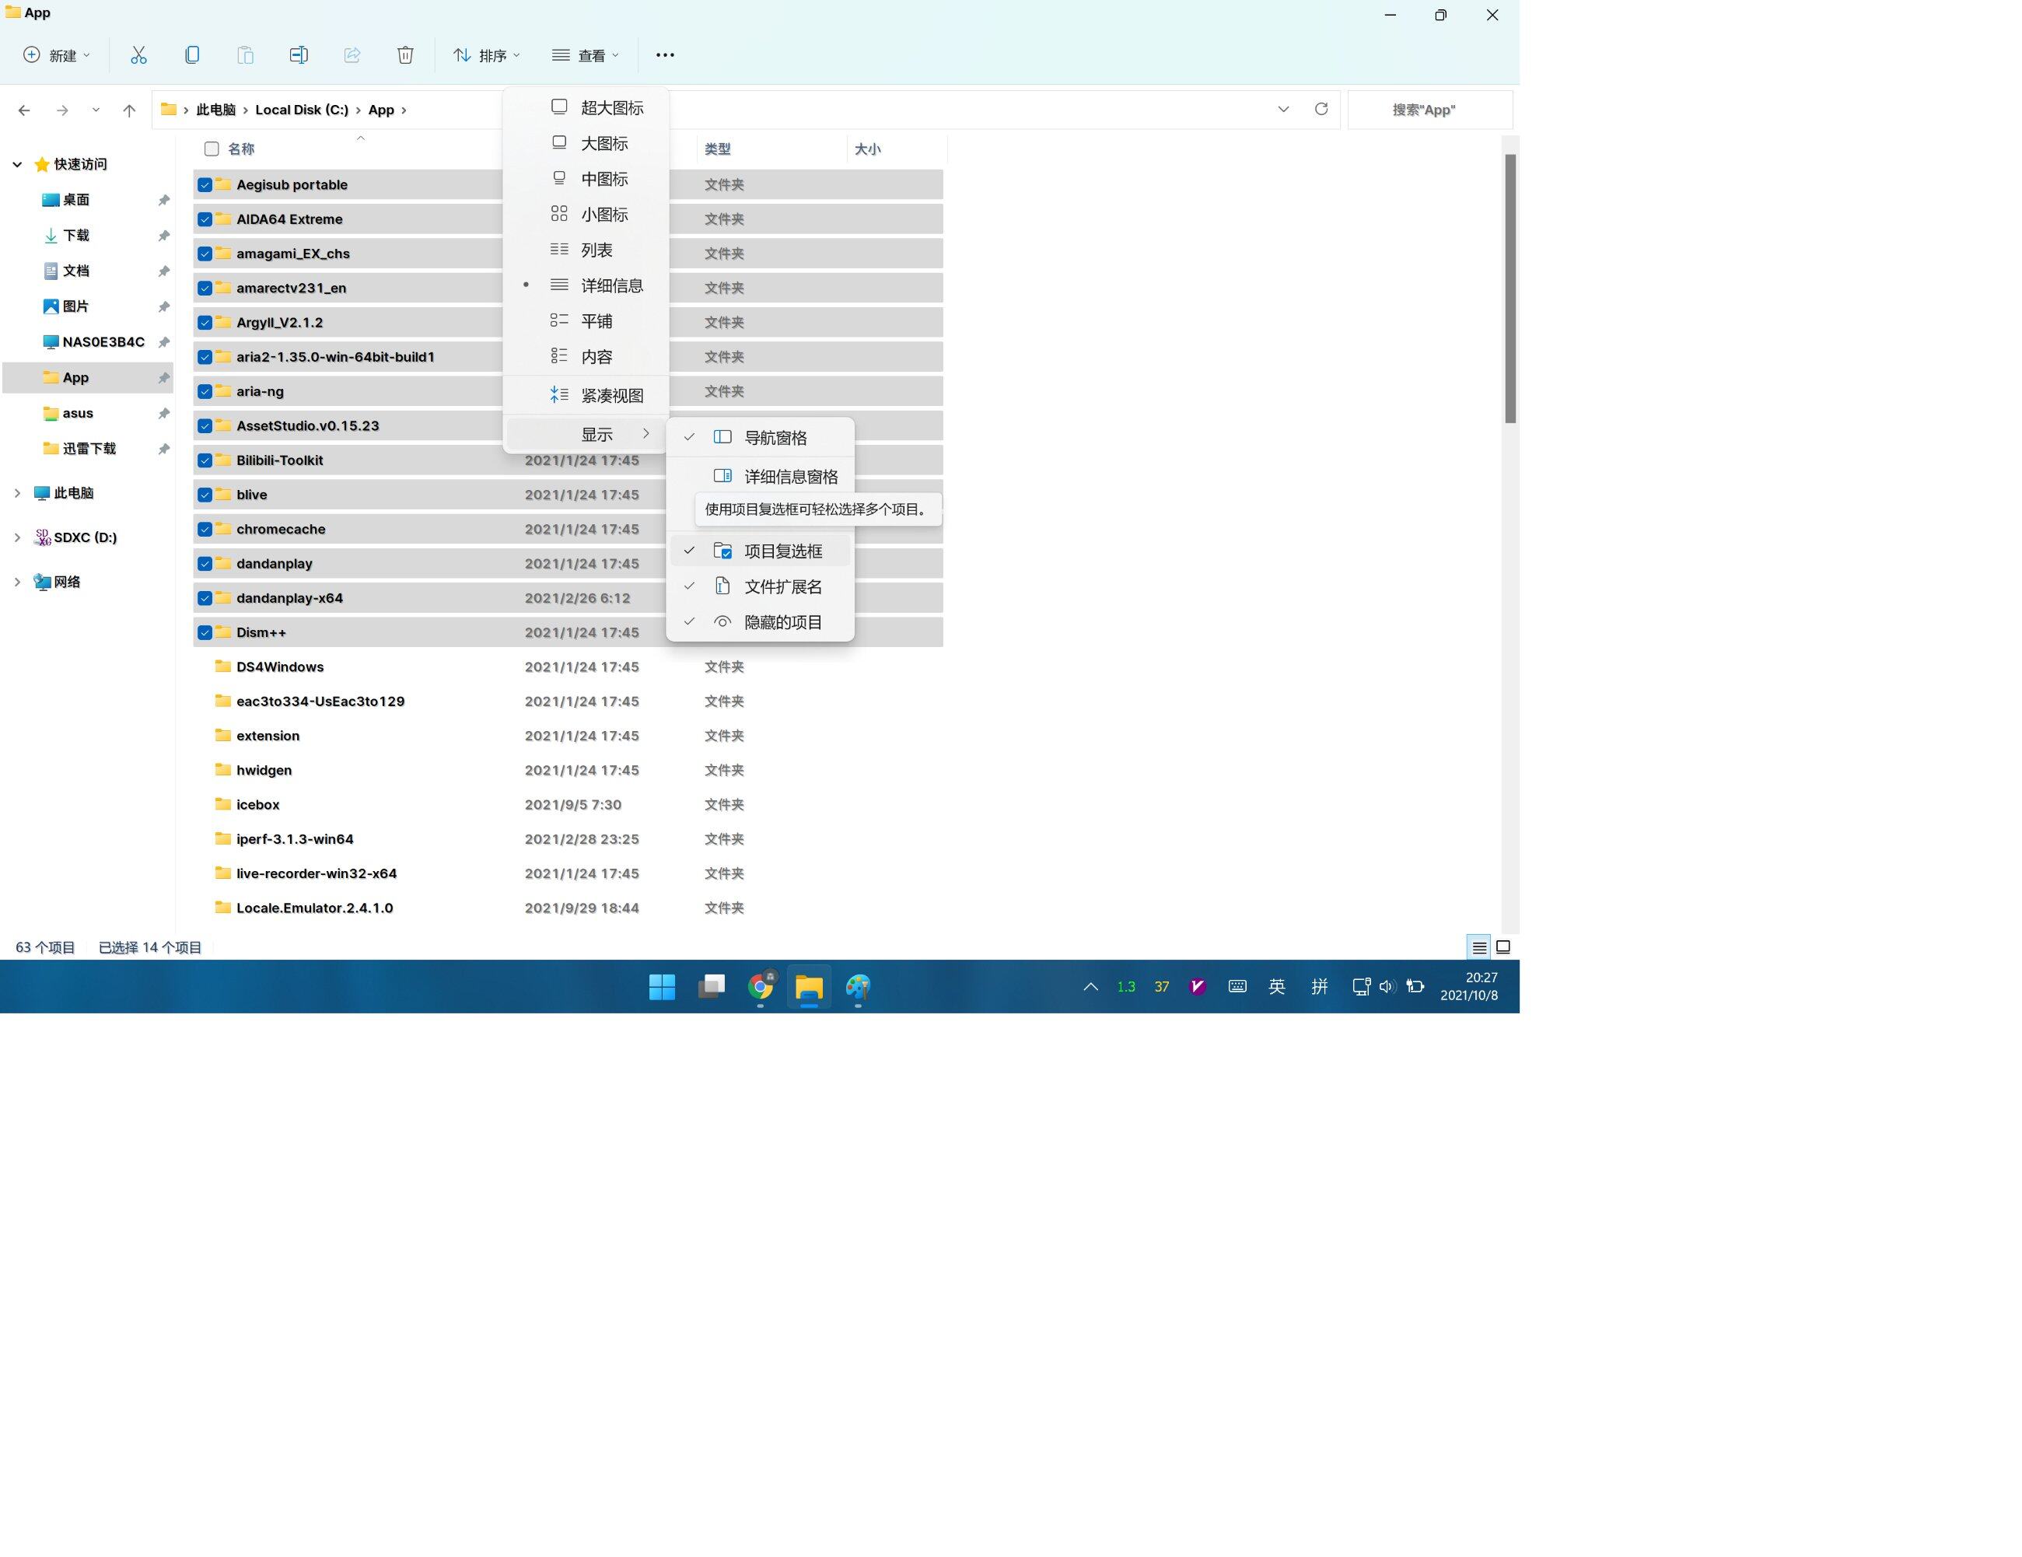Image resolution: width=2022 pixels, height=1557 pixels.
Task: Open Chrome from the taskbar
Action: coord(760,987)
